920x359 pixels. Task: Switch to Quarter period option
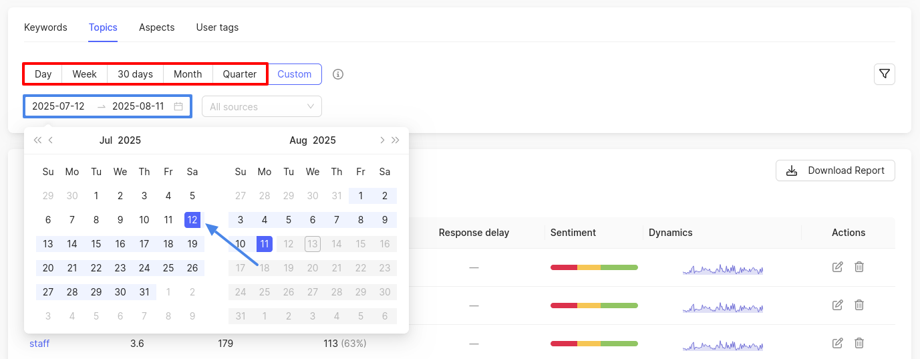239,74
